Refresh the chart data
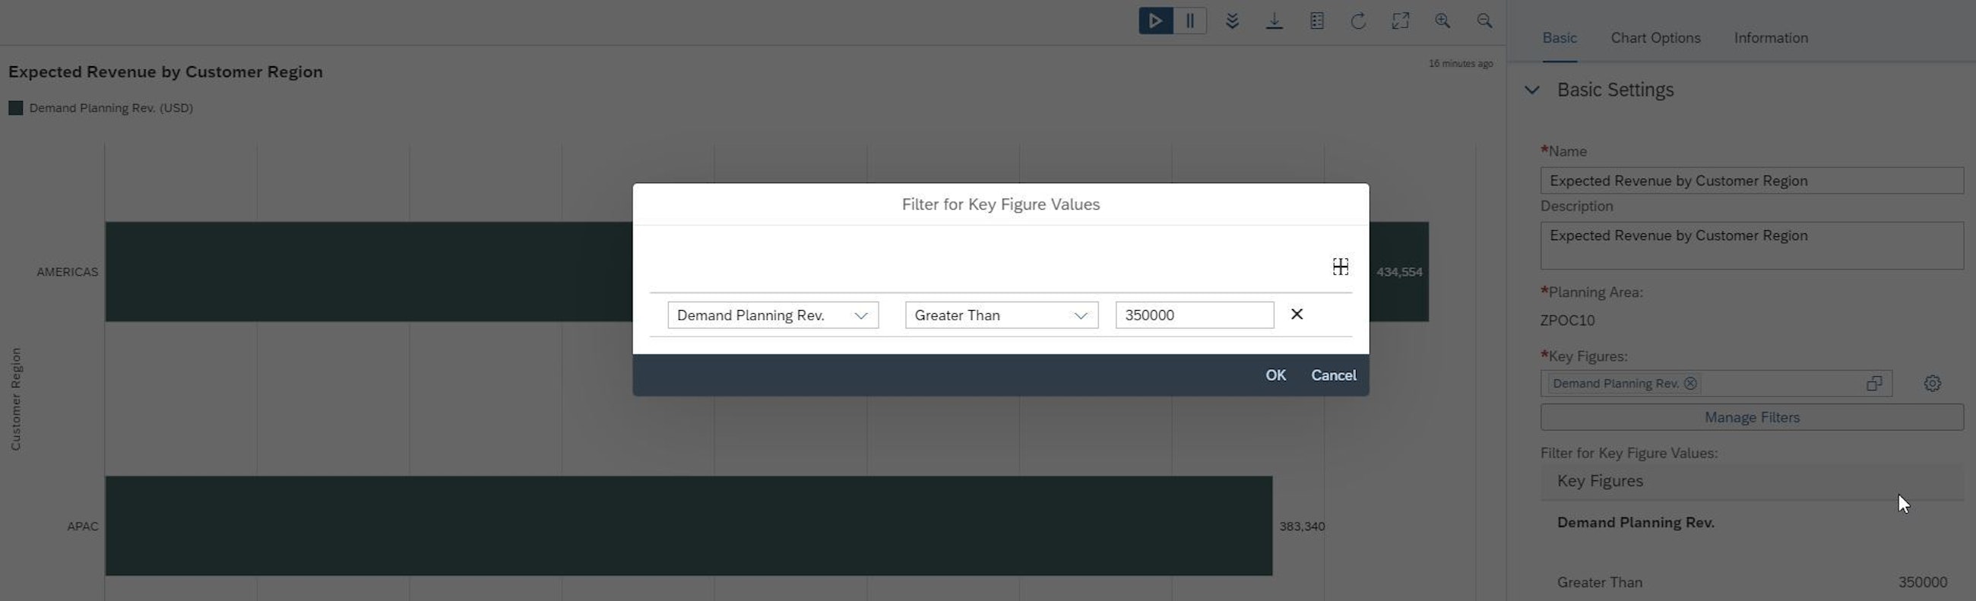This screenshot has height=601, width=1976. click(x=1359, y=21)
